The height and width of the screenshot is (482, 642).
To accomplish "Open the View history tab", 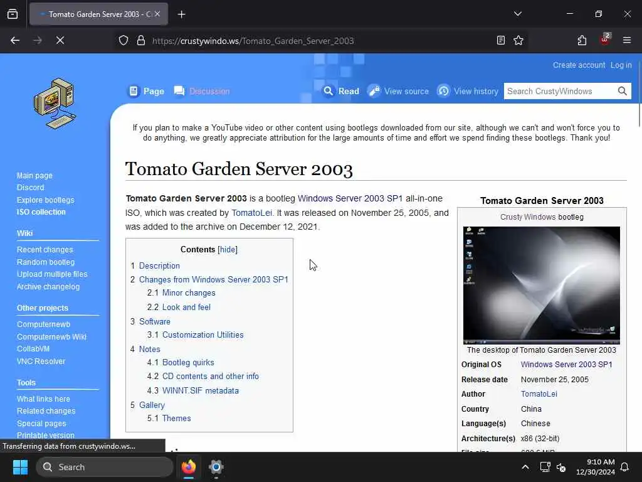I will click(x=468, y=91).
